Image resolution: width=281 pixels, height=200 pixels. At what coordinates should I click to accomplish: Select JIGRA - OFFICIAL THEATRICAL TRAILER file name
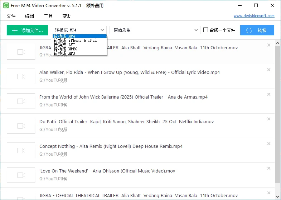tap(139, 195)
